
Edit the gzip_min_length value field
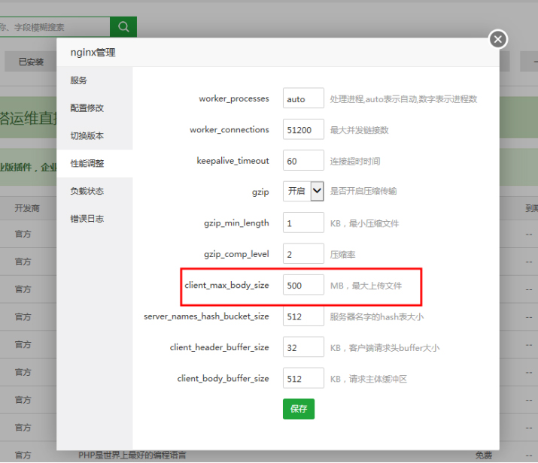click(303, 223)
